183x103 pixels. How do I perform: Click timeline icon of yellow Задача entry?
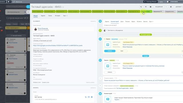coord(100,39)
